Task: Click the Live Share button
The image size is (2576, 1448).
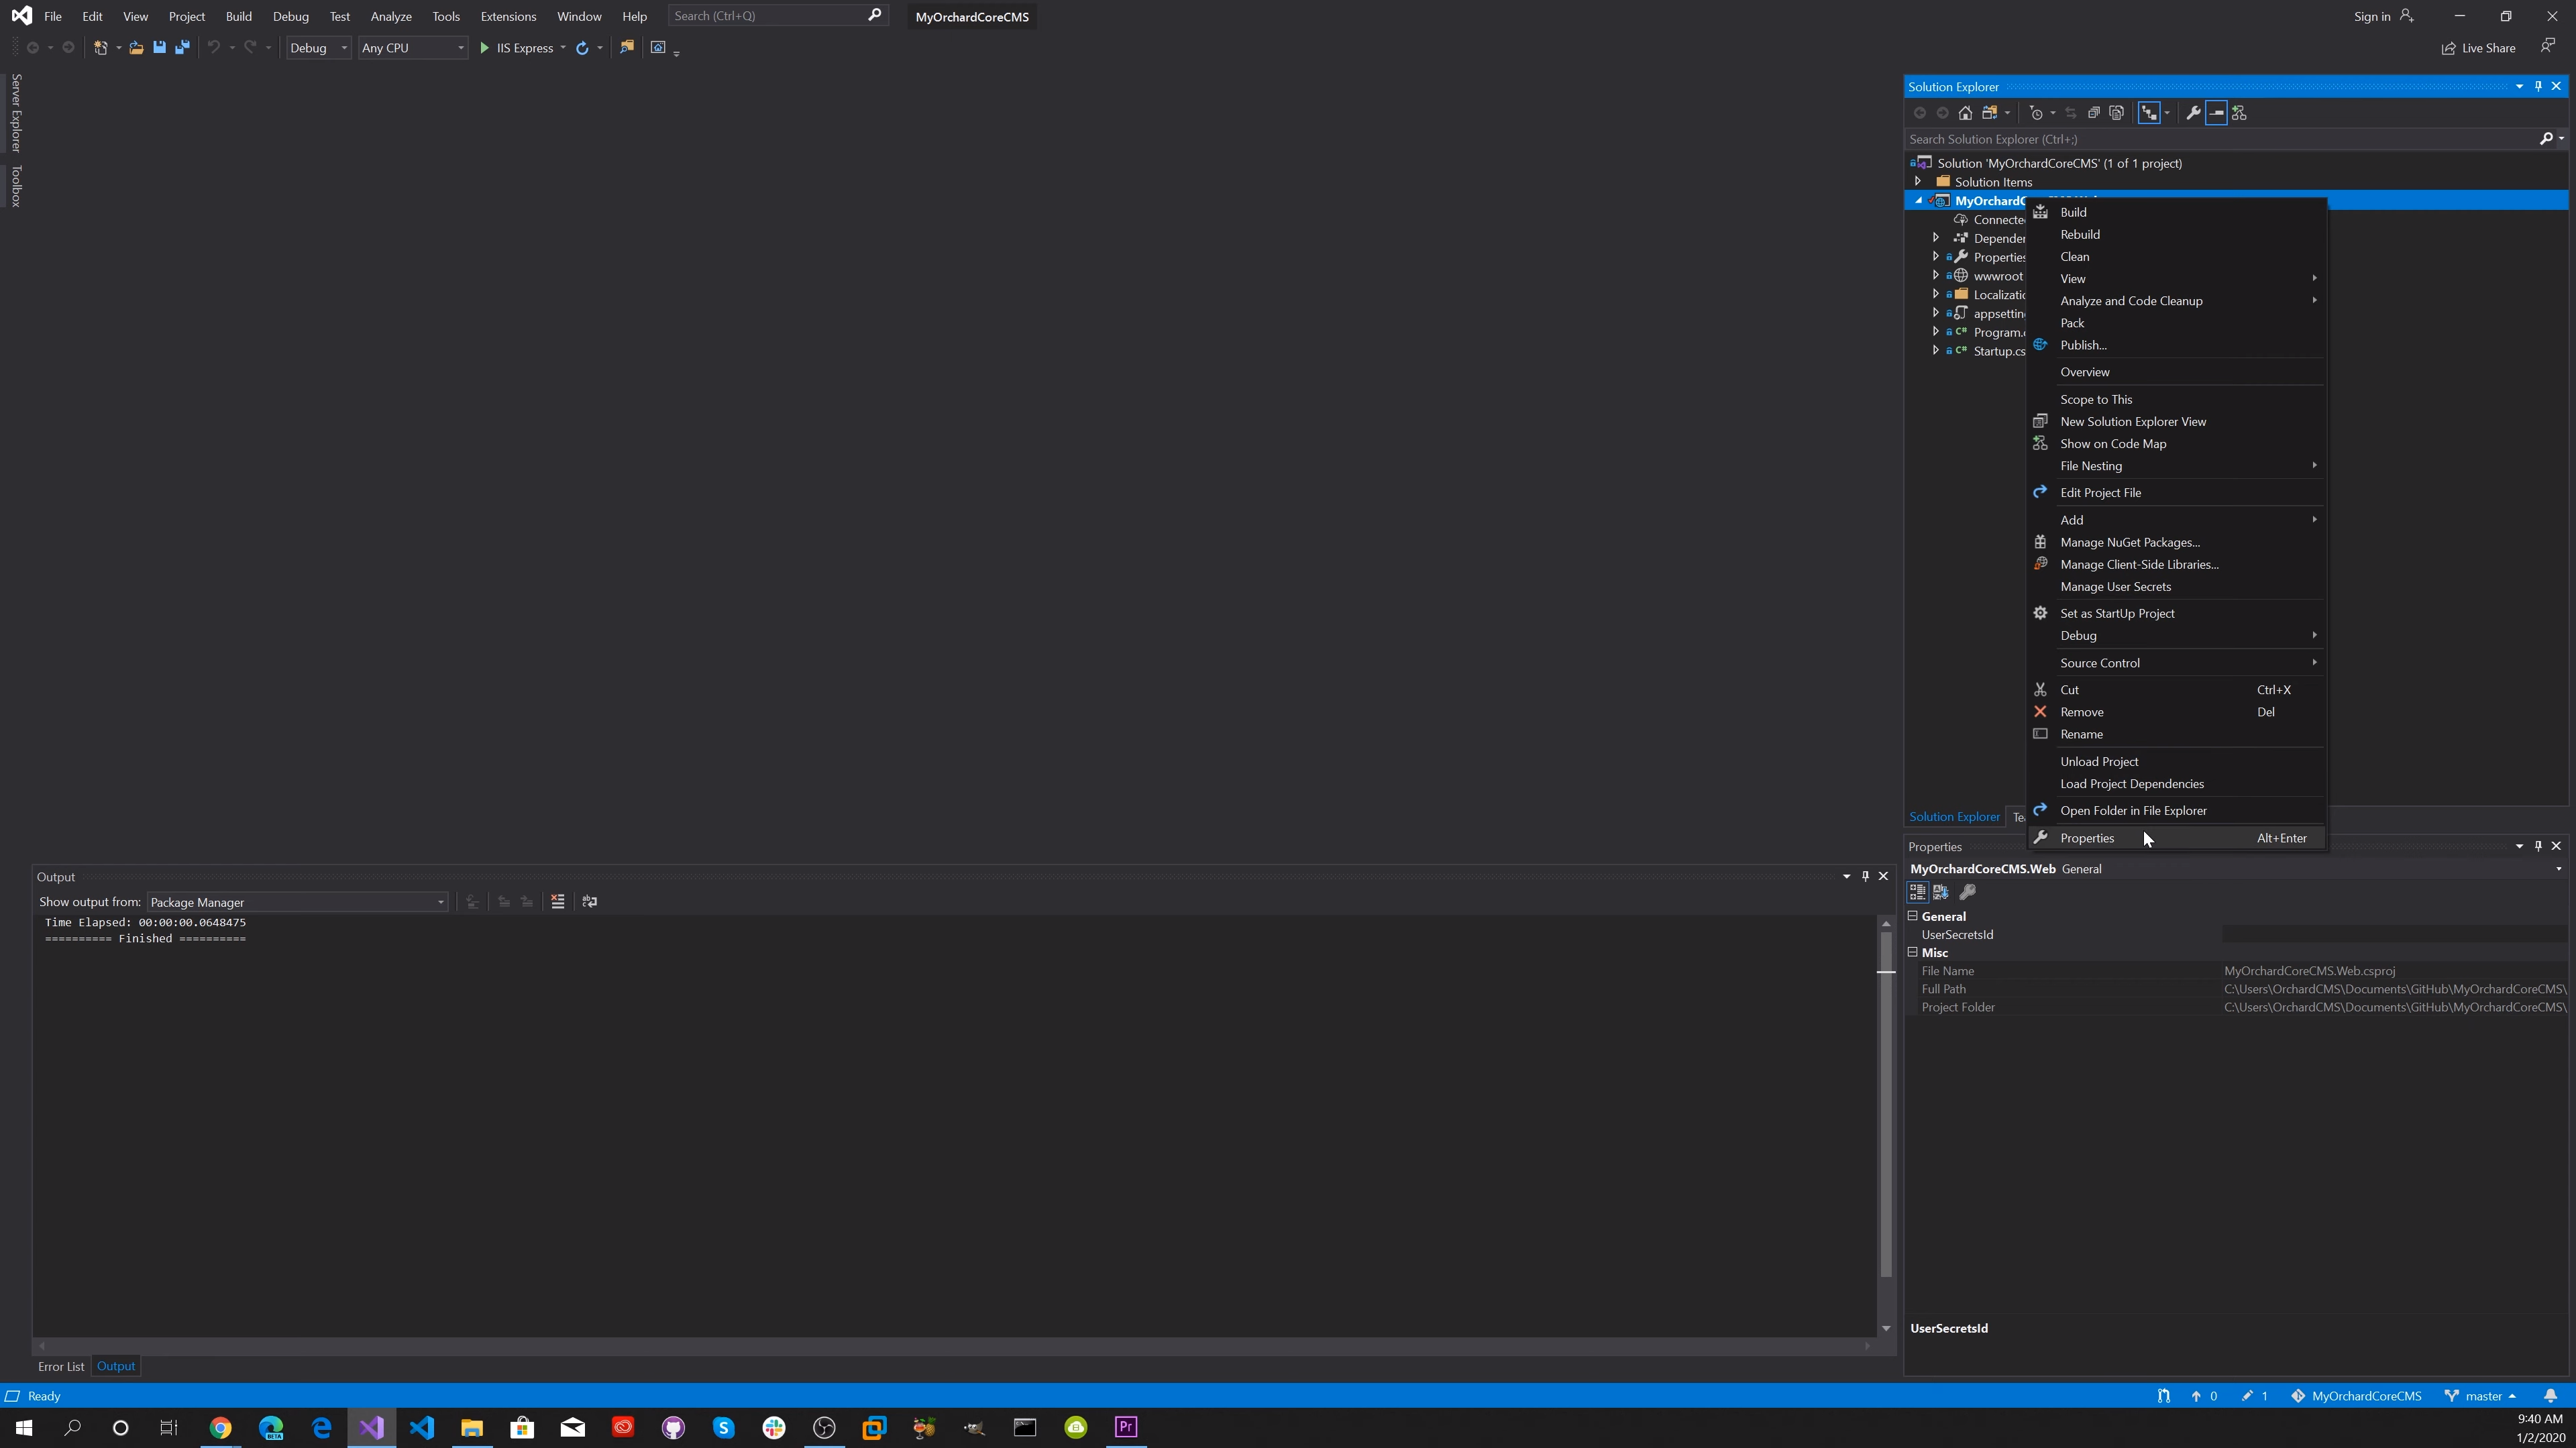Action: (x=2478, y=47)
